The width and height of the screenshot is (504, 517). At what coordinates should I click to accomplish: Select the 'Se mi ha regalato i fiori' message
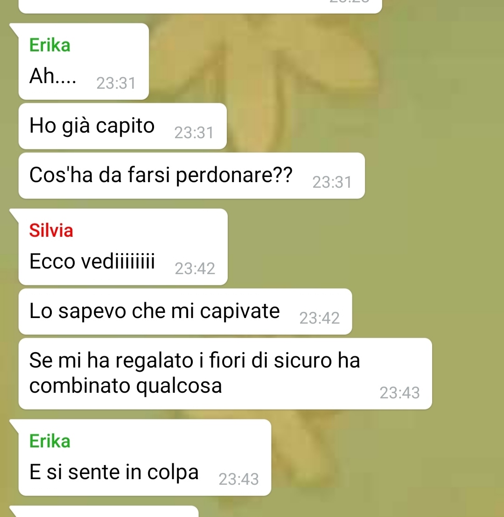point(225,374)
